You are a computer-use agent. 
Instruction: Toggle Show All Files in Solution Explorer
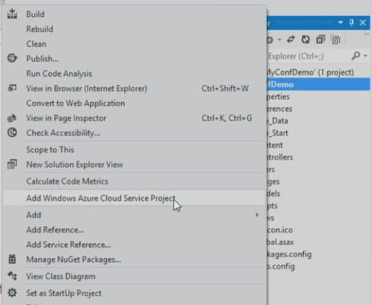(335, 40)
